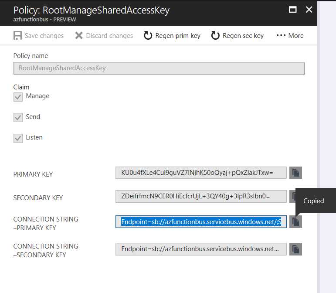Image resolution: width=336 pixels, height=293 pixels.
Task: Copy the primary connection string
Action: point(295,222)
